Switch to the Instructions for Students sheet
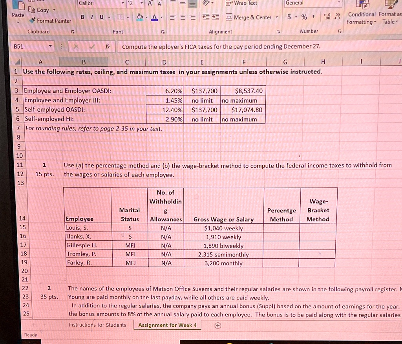The height and width of the screenshot is (344, 402). coord(98,325)
